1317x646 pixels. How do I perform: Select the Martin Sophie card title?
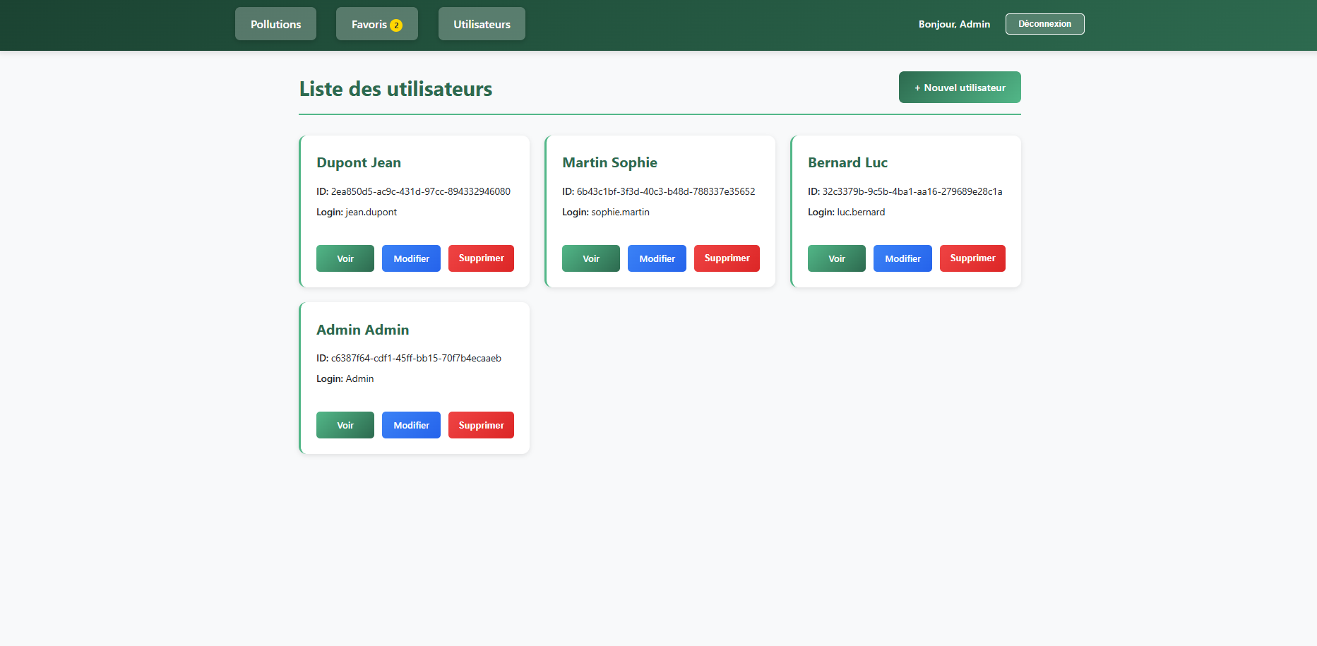tap(609, 162)
